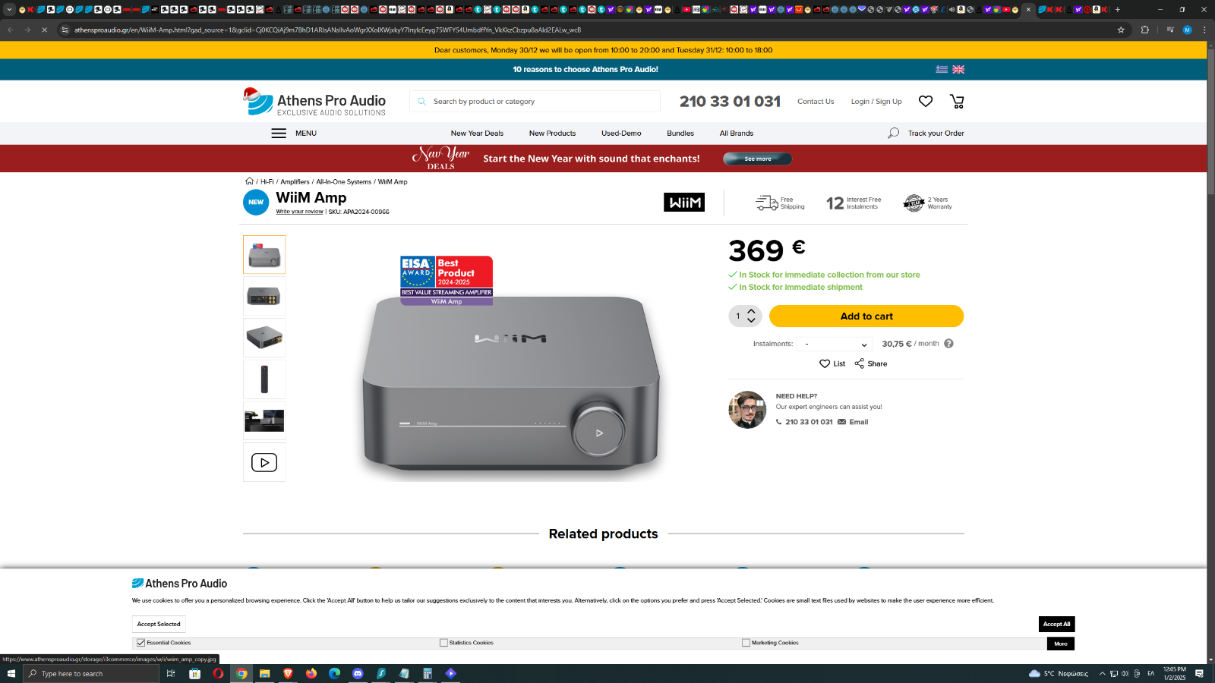Go to All-In-One Systems breadcrumb
Screen dimensions: 1215x683
(343, 181)
